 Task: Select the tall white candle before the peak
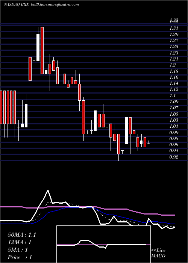tap(38, 47)
